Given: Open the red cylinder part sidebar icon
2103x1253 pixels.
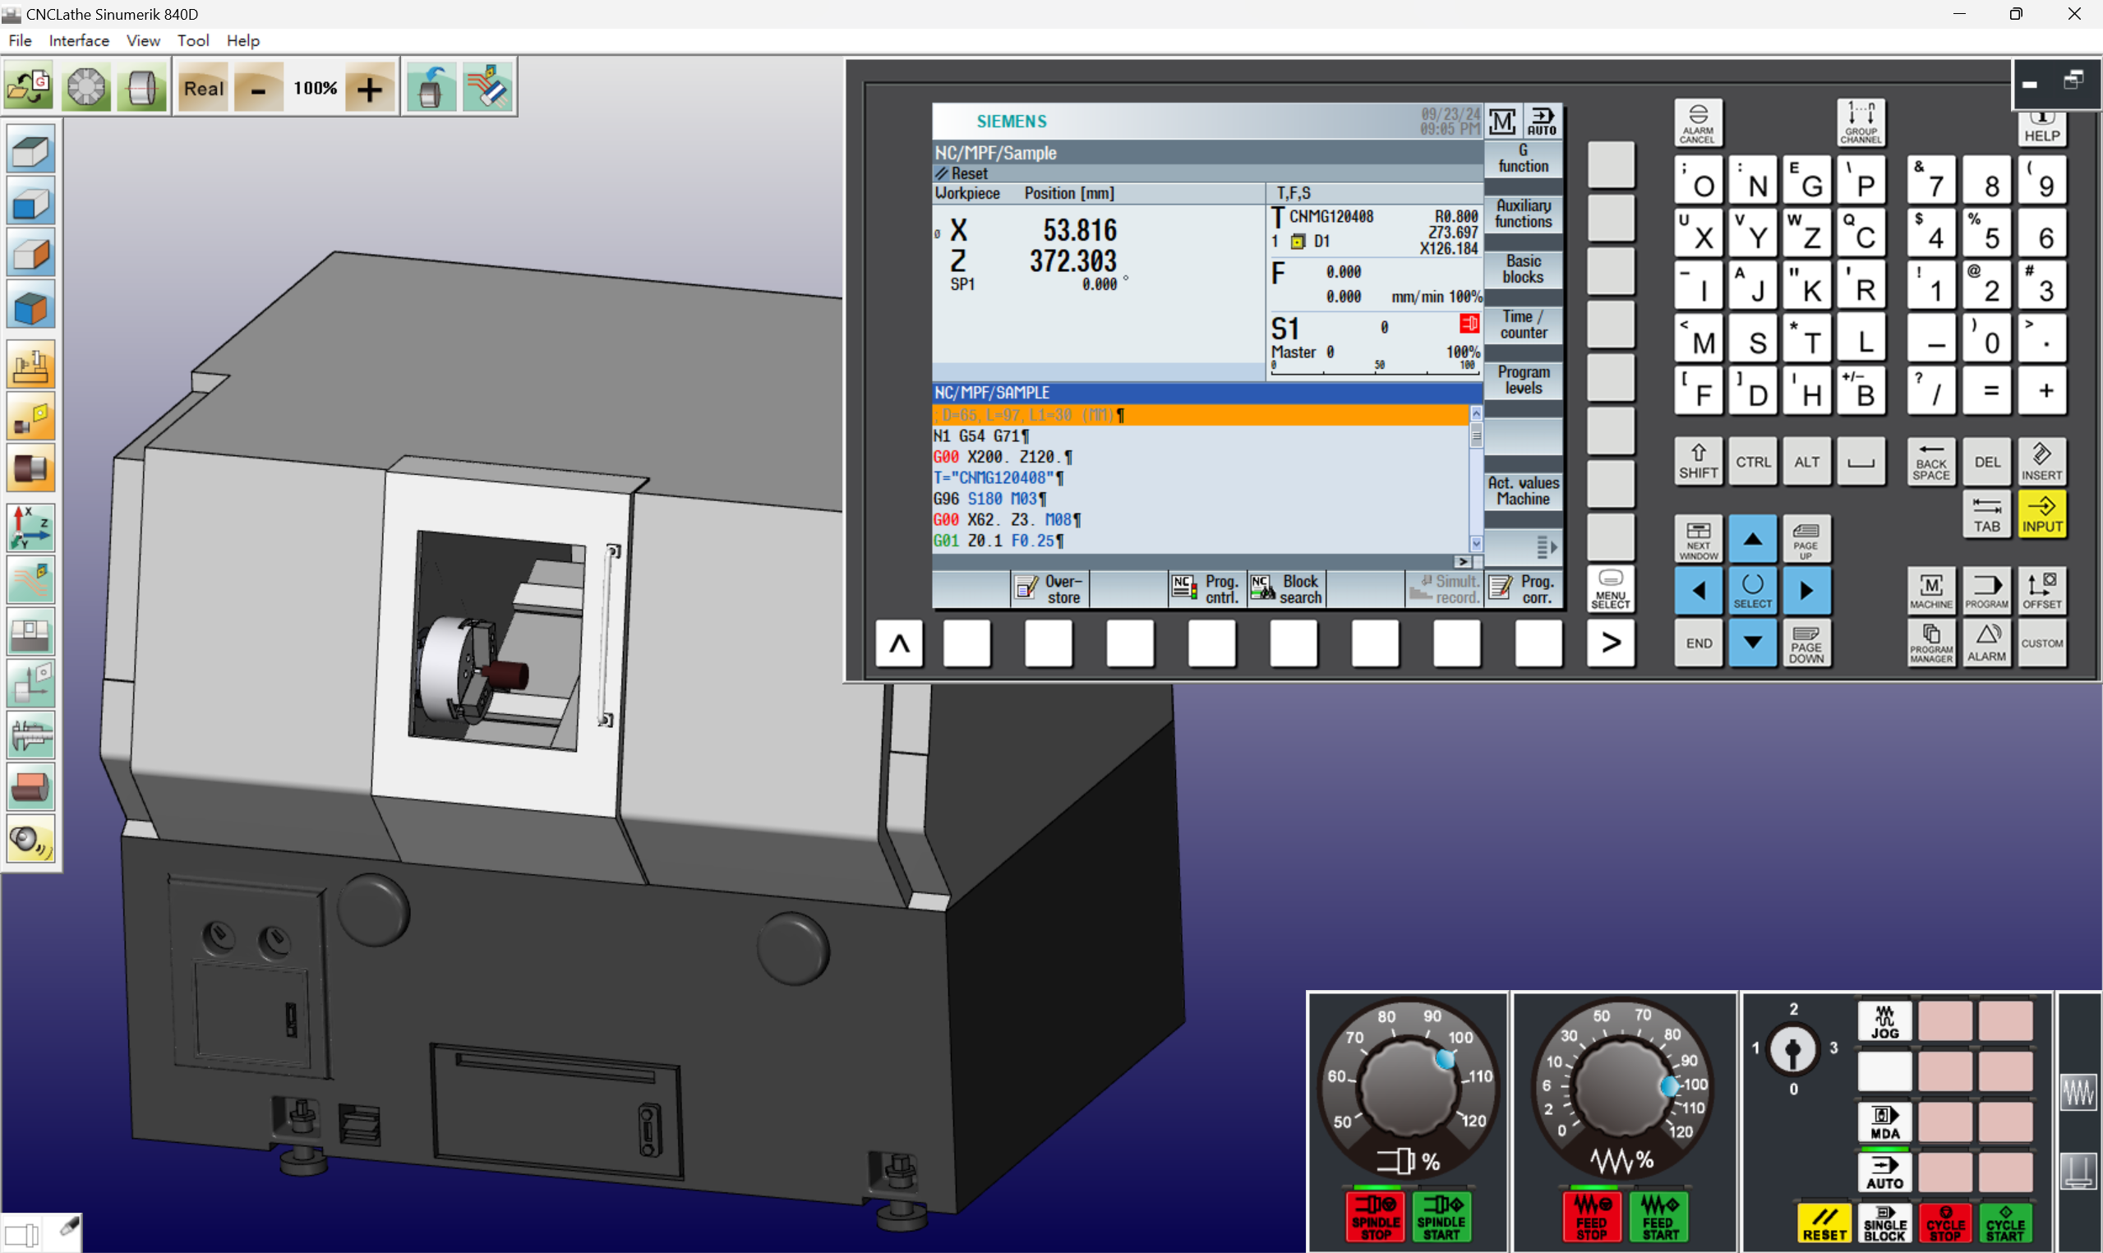Looking at the screenshot, I should tap(30, 787).
